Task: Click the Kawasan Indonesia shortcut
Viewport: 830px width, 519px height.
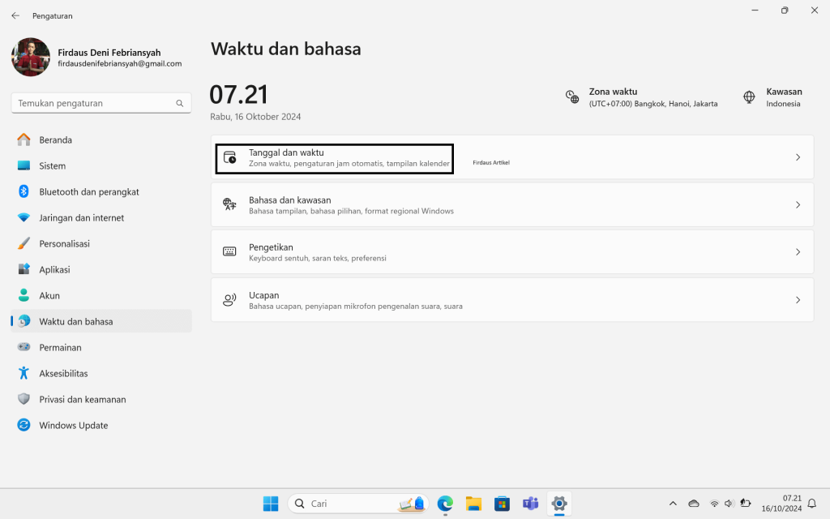Action: tap(772, 97)
